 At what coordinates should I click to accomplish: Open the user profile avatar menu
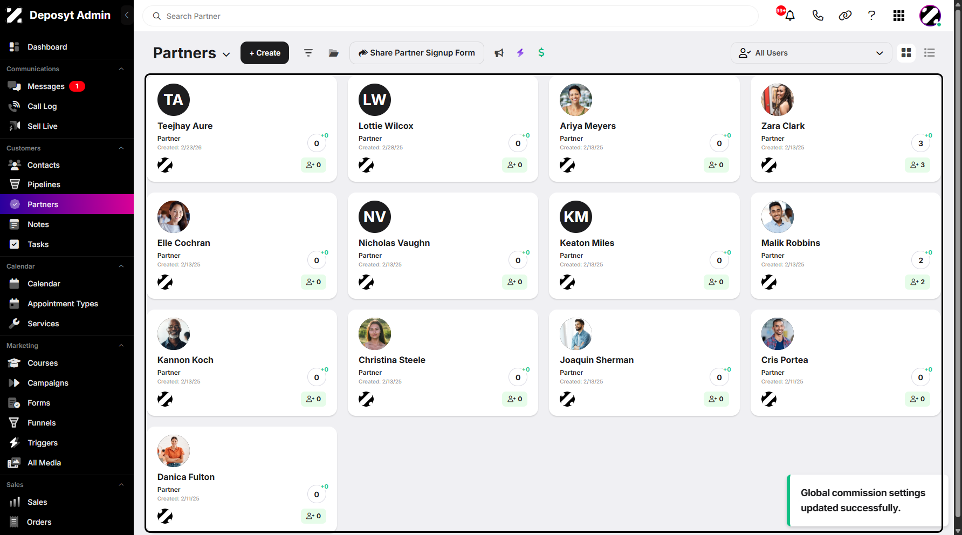click(x=930, y=16)
